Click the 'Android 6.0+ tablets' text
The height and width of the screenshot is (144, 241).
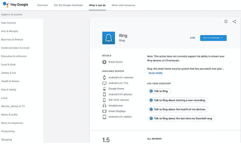coord(120,117)
